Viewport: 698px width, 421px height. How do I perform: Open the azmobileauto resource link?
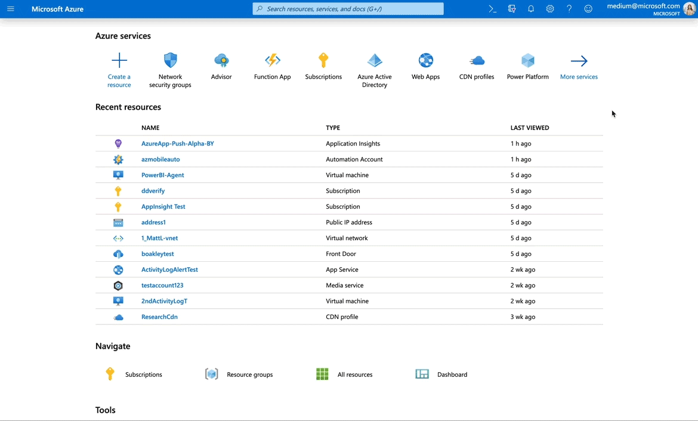tap(160, 159)
